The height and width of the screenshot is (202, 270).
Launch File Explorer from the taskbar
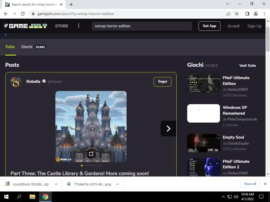pos(32,197)
